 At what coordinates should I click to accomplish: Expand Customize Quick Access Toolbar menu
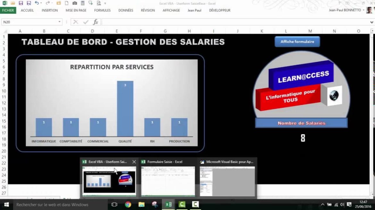coord(105,3)
